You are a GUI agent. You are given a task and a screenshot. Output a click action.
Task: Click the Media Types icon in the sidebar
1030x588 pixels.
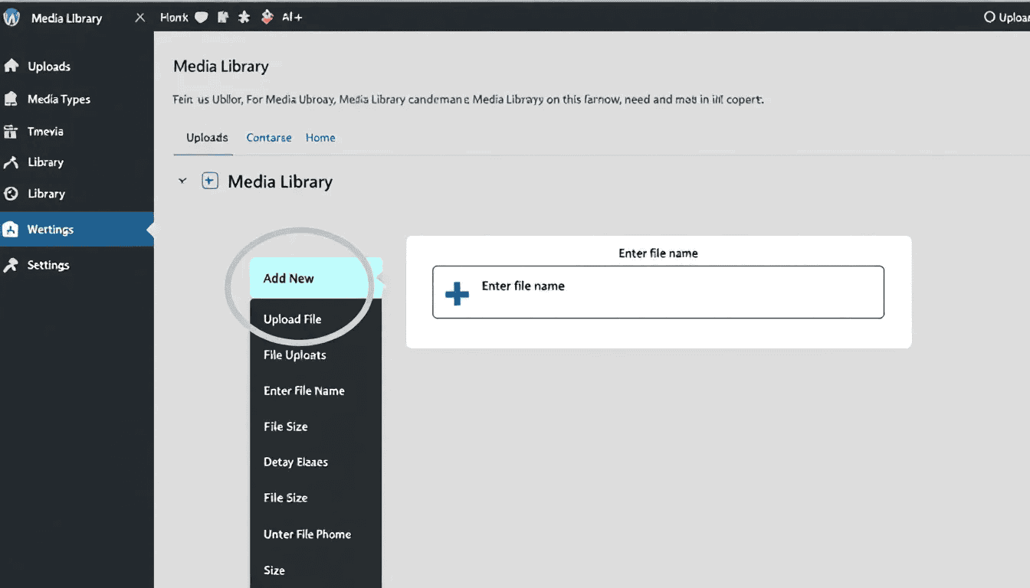click(x=11, y=99)
